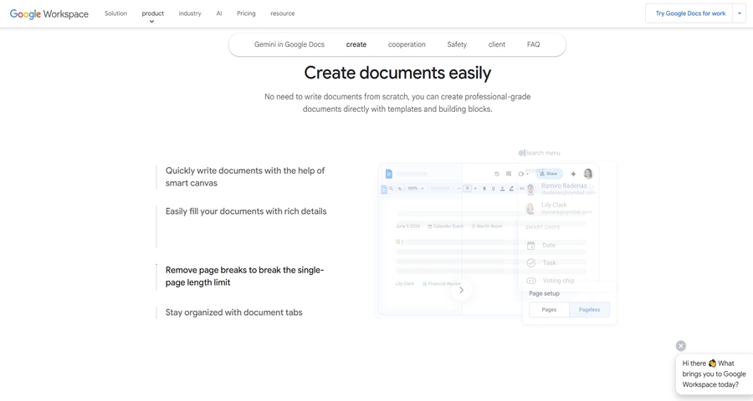Click the undo toolbar icon
The image size is (753, 401).
click(400, 189)
